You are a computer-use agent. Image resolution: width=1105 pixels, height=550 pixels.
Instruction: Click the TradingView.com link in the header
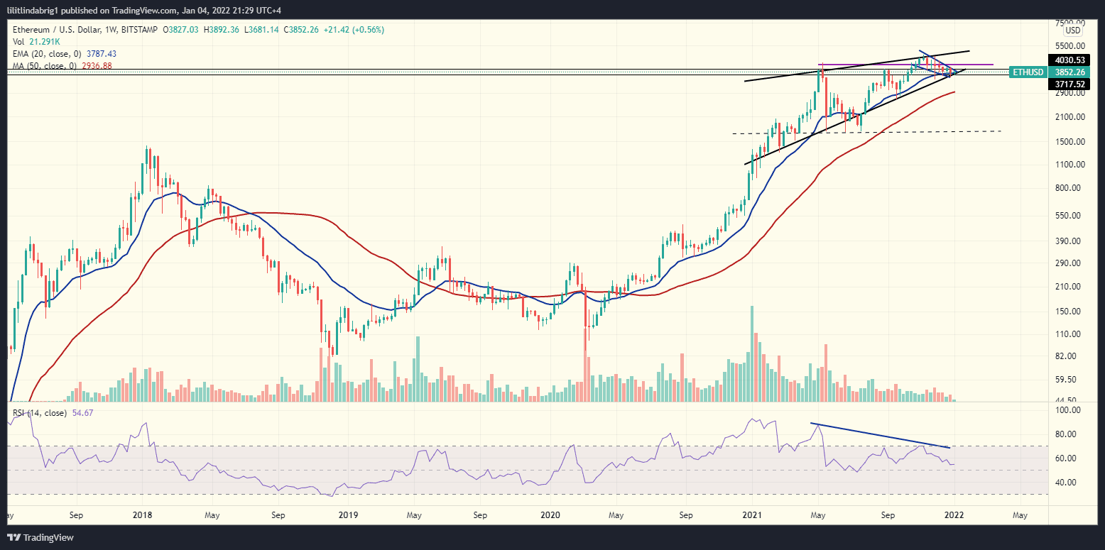[x=143, y=10]
